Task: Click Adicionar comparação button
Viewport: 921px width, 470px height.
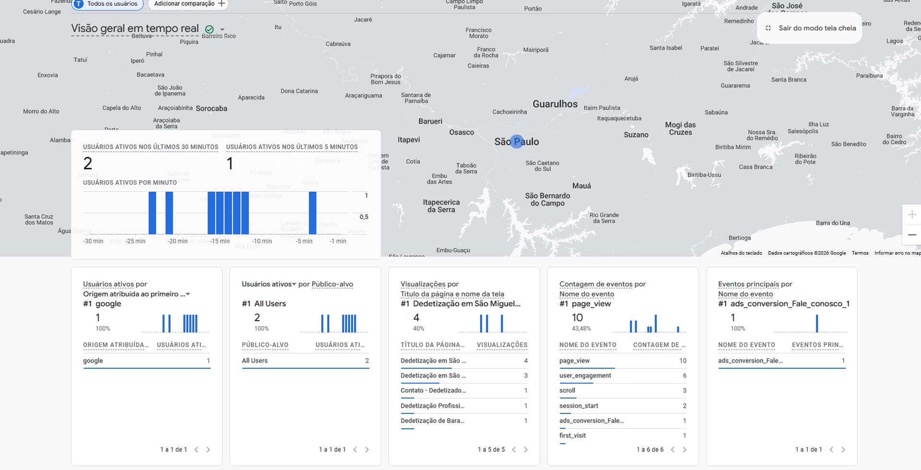Action: (x=189, y=4)
